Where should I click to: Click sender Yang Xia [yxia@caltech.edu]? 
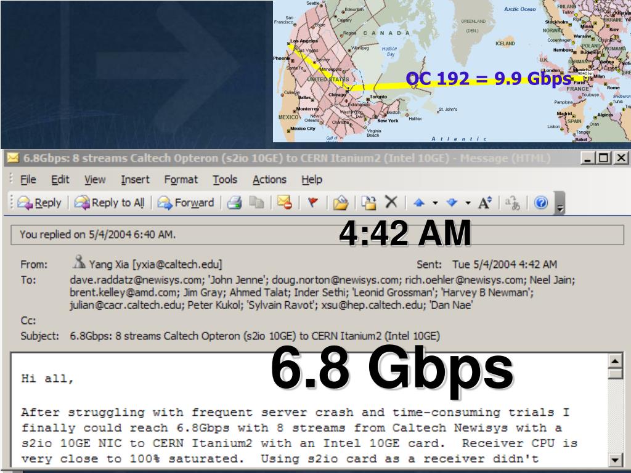click(x=155, y=265)
